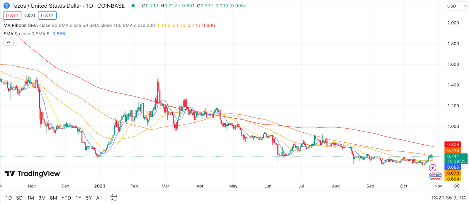The width and height of the screenshot is (469, 204).
Task: Click the SMA 200 value 0.806 in legend
Action: coord(209,25)
